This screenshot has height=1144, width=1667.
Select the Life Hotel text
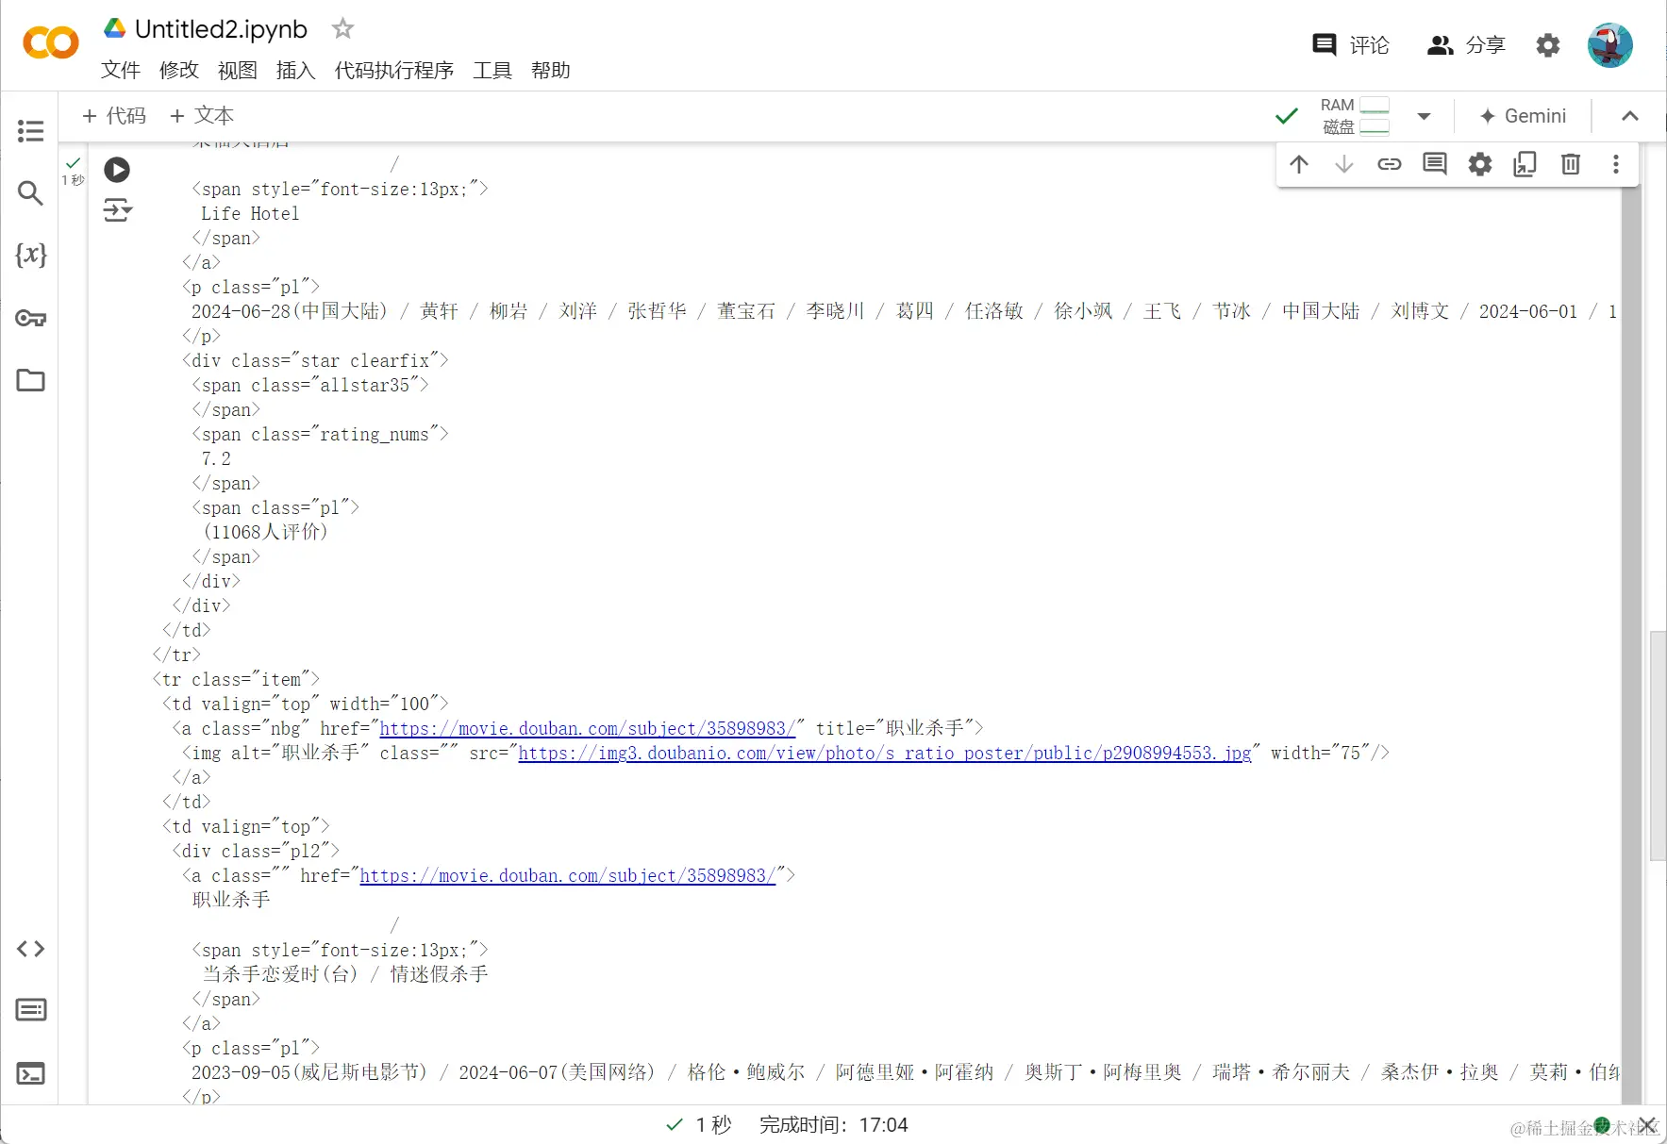(250, 214)
